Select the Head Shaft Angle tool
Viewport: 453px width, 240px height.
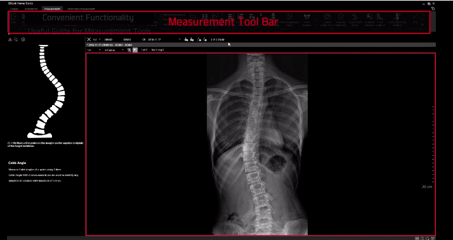click(x=355, y=20)
